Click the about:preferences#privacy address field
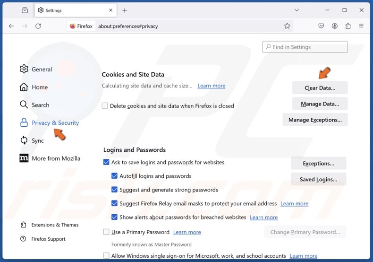This screenshot has height=262, width=373. click(x=128, y=26)
